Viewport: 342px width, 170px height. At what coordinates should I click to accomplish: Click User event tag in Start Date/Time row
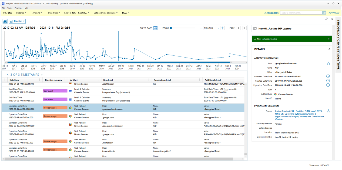point(55,91)
